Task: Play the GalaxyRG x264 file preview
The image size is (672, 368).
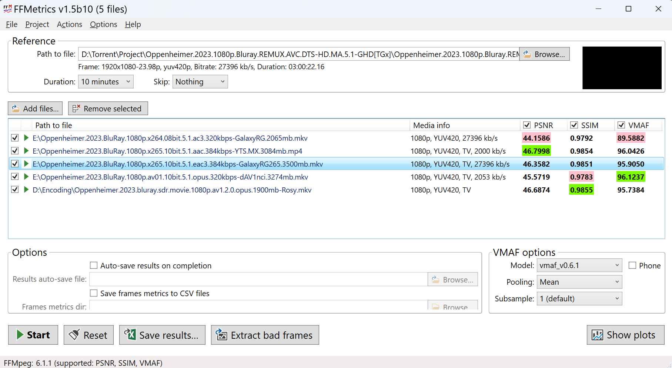Action: (x=26, y=138)
